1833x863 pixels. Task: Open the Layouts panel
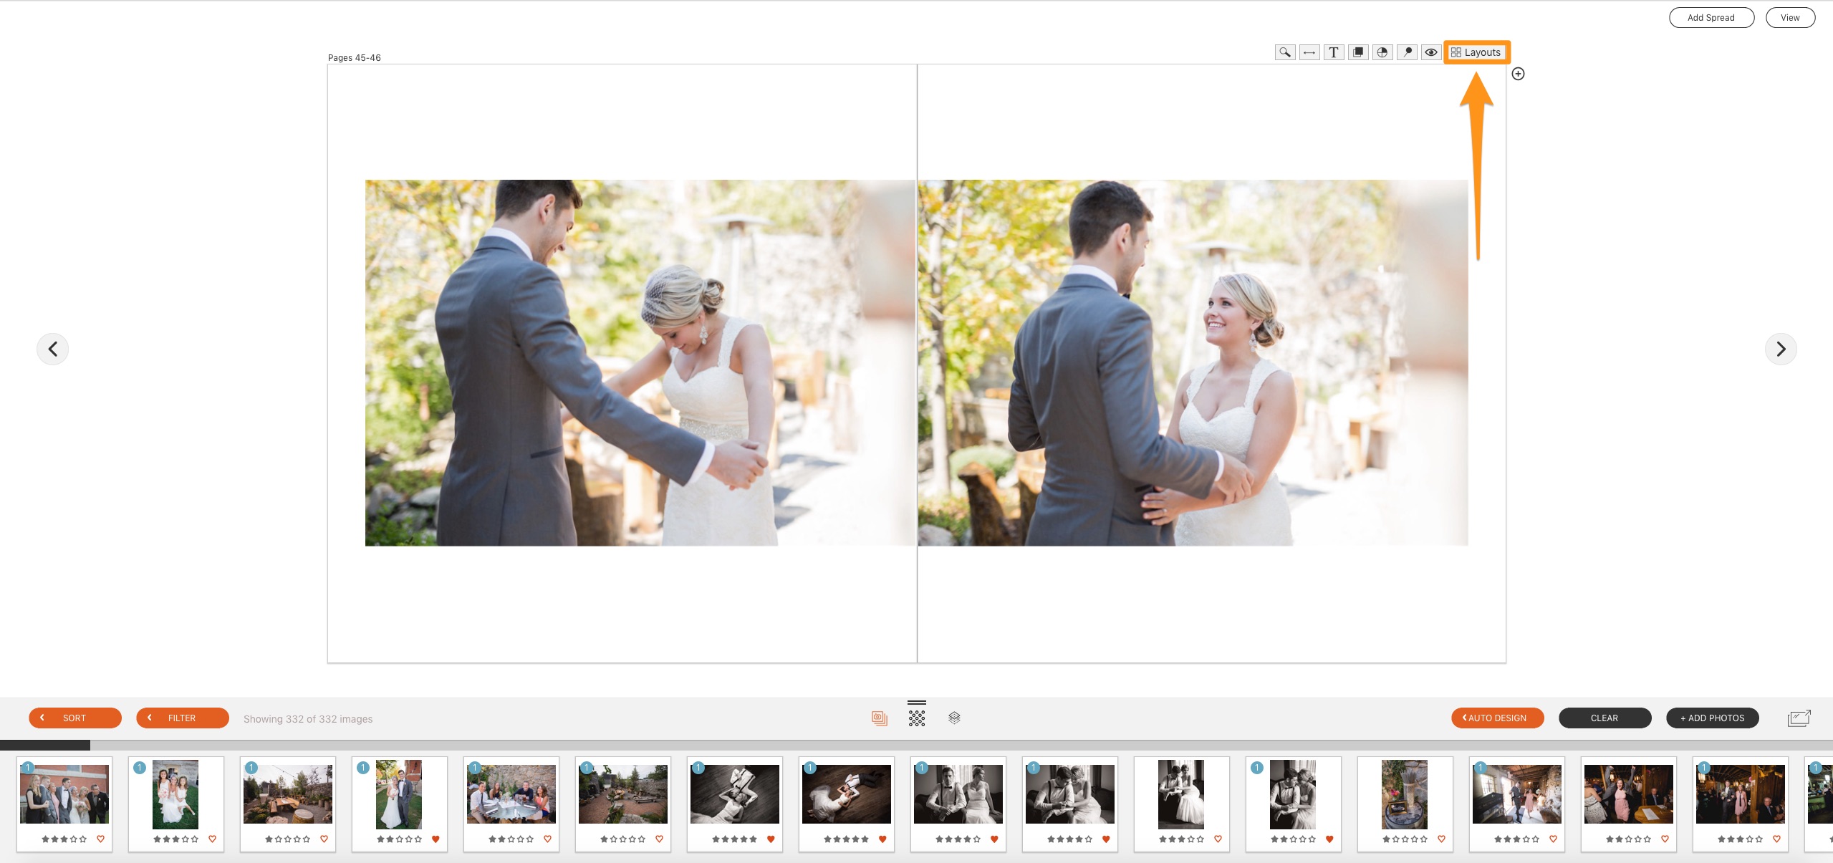coord(1476,52)
